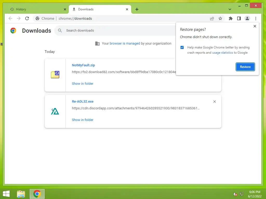Add a new tab with plus button

click(x=137, y=9)
